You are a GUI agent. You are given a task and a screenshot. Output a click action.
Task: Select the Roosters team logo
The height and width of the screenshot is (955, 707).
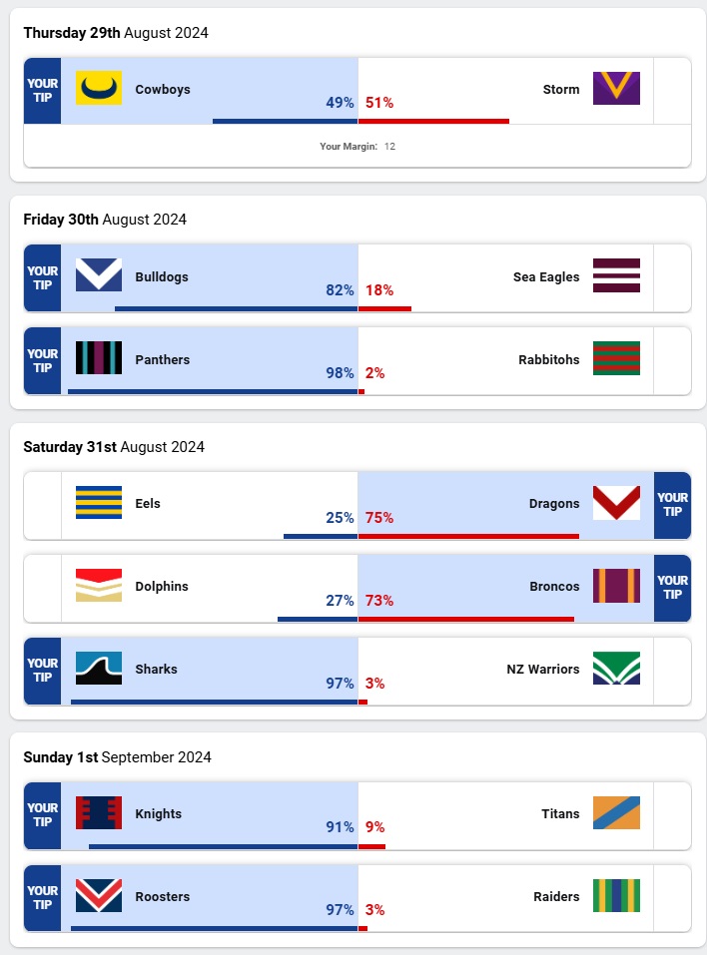(x=99, y=895)
